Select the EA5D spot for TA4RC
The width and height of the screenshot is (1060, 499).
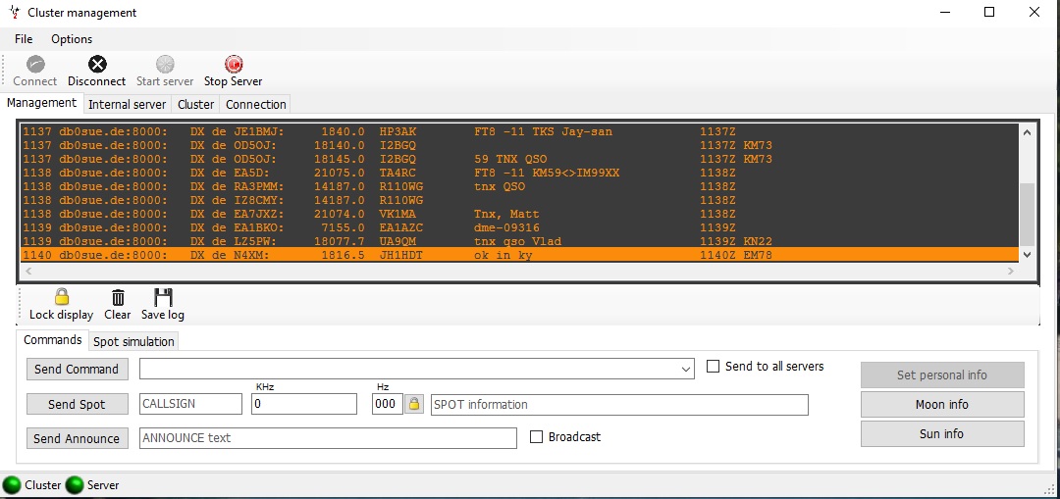(519, 173)
